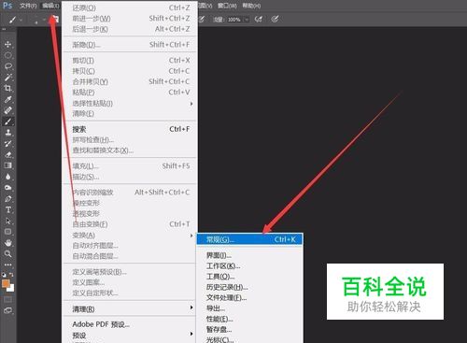Toggle Quick Mask mode in toolbox
The width and height of the screenshot is (467, 343).
click(8, 300)
